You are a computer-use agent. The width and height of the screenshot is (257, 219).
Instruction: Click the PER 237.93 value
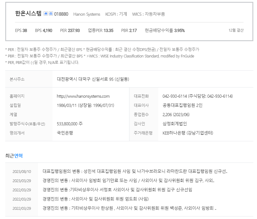(70, 30)
